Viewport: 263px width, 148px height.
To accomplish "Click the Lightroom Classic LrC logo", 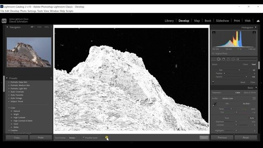I will (4, 21).
